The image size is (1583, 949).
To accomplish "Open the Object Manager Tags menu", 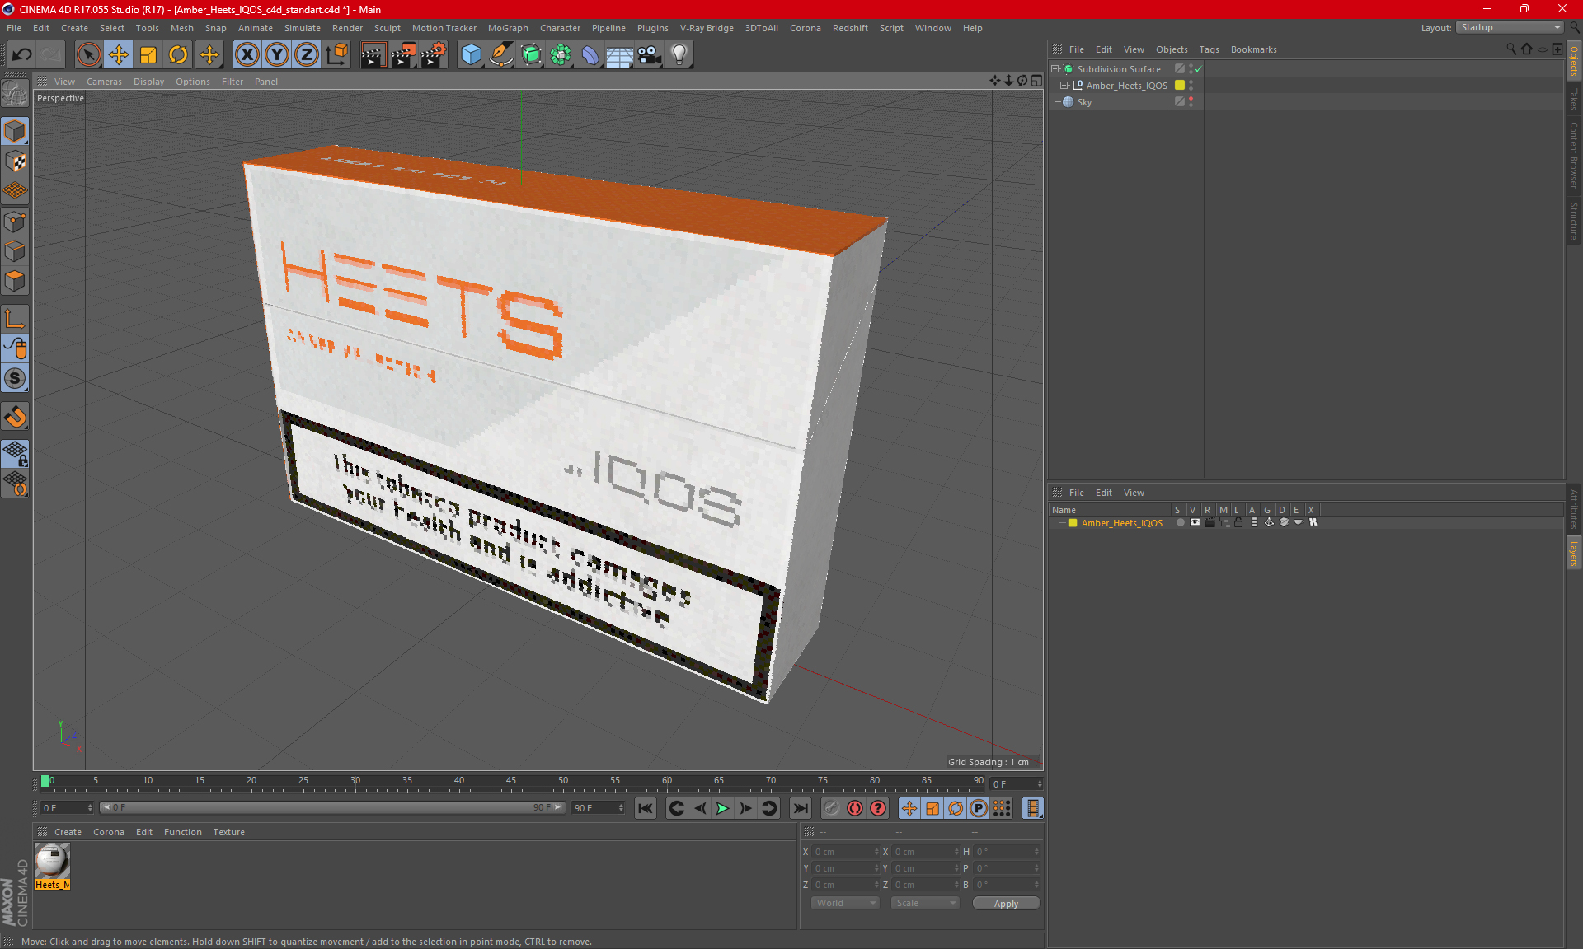I will pos(1209,49).
